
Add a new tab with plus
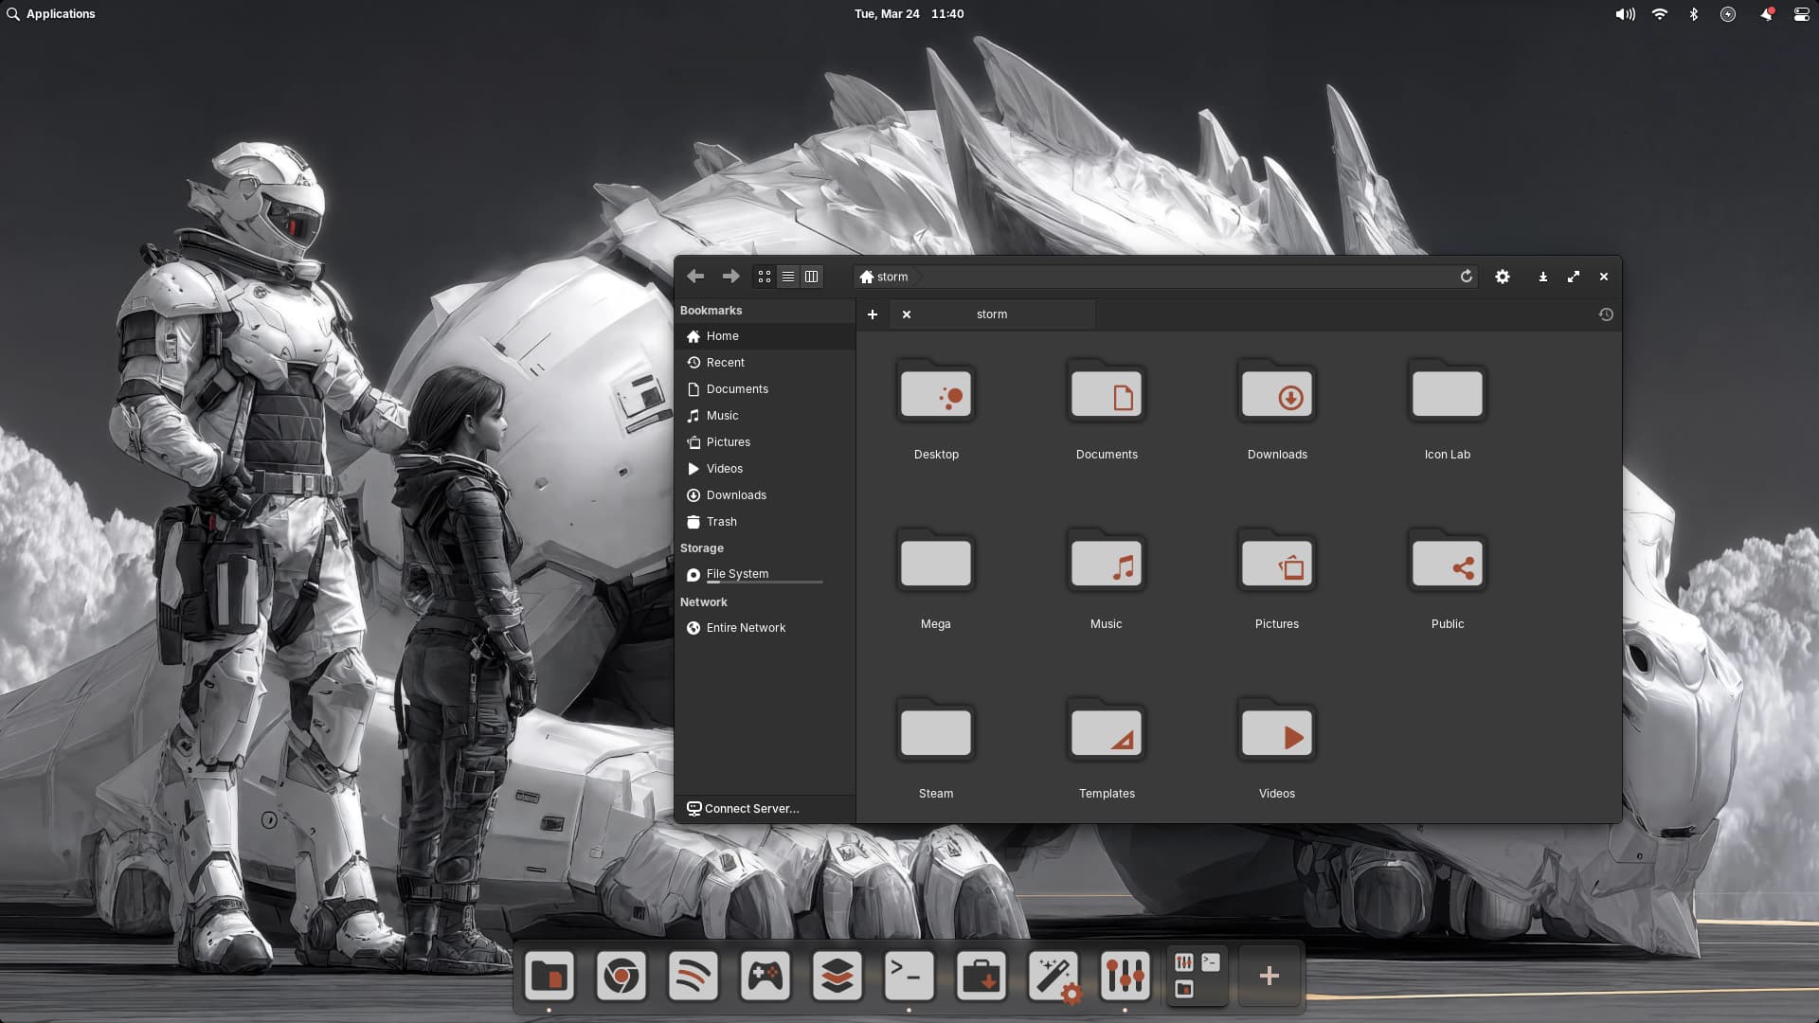click(873, 314)
